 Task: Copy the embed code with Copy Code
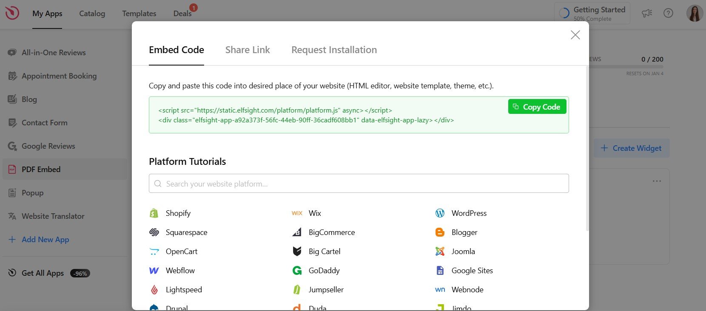(537, 107)
